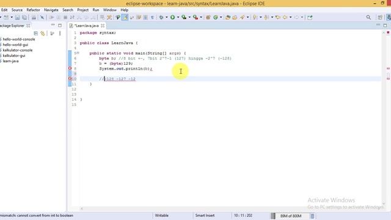The width and height of the screenshot is (391, 220).
Task: Open the Refactor menu
Action: click(33, 10)
